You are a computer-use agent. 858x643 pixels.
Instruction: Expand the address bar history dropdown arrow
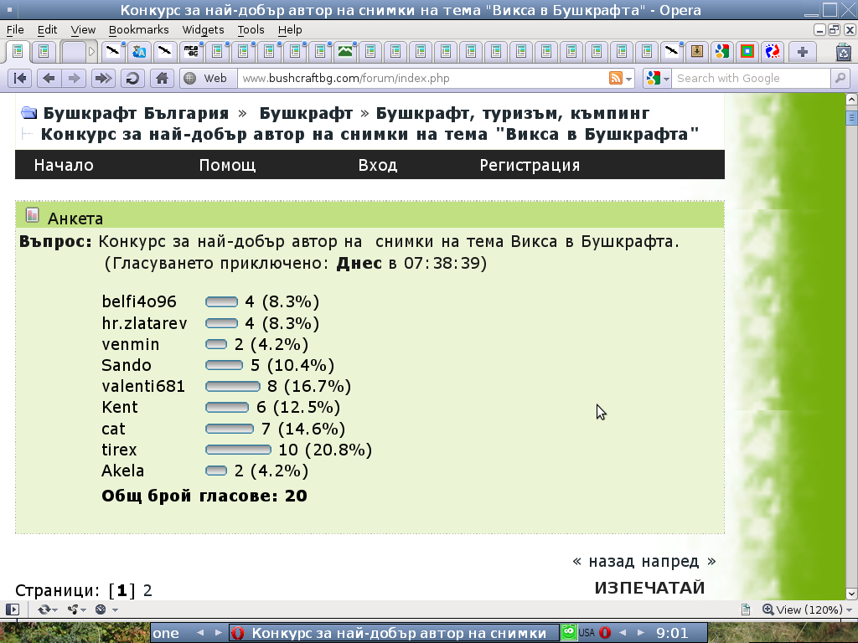[630, 79]
